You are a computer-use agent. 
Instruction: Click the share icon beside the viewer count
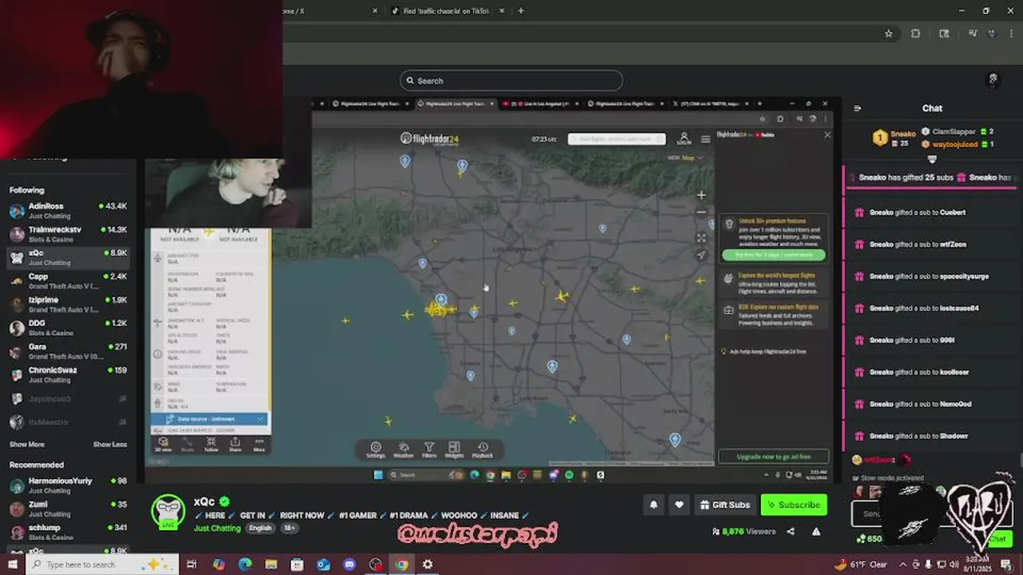point(792,531)
